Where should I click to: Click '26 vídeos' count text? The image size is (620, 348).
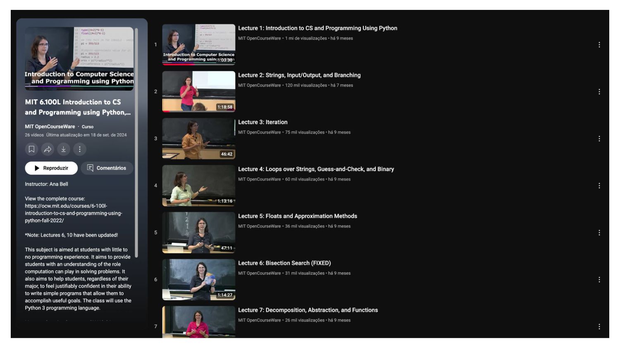[x=34, y=135]
